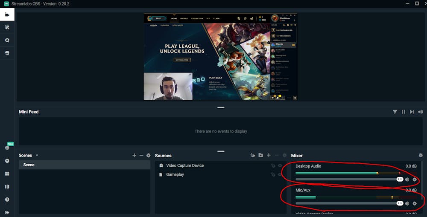Open the Help question mark icon

coord(7,200)
